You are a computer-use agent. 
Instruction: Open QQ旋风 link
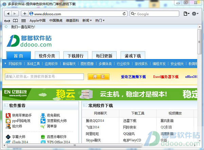(x=129, y=134)
